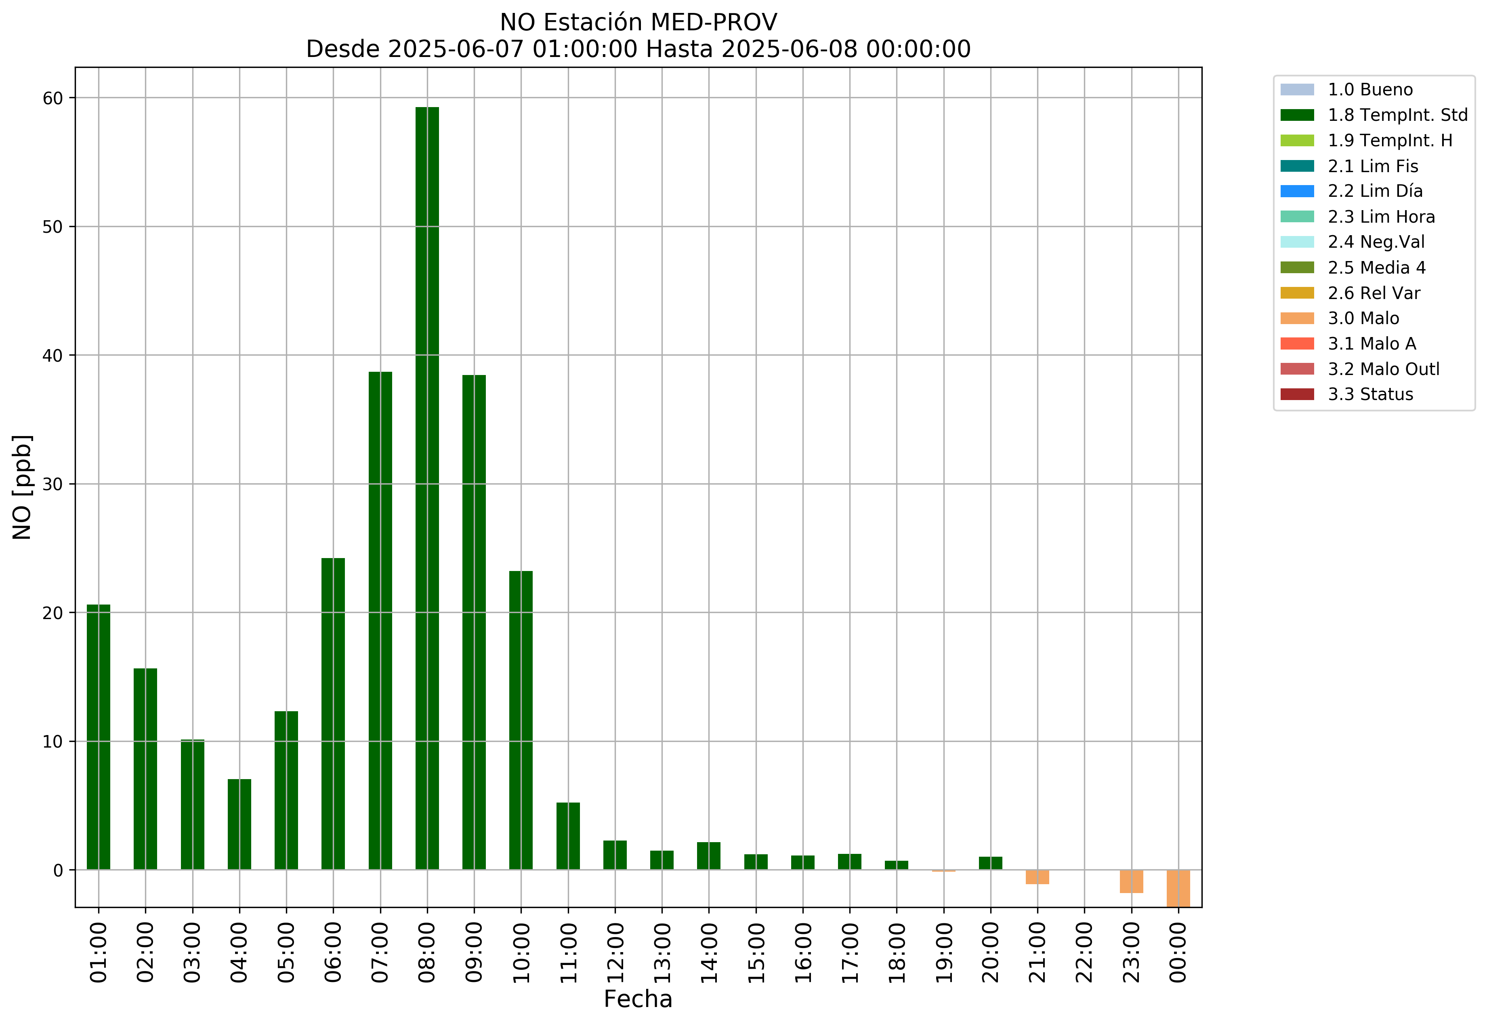Image resolution: width=1487 pixels, height=1024 pixels.
Task: Click the 2.4 Neg.Val legend label
Action: point(1376,242)
